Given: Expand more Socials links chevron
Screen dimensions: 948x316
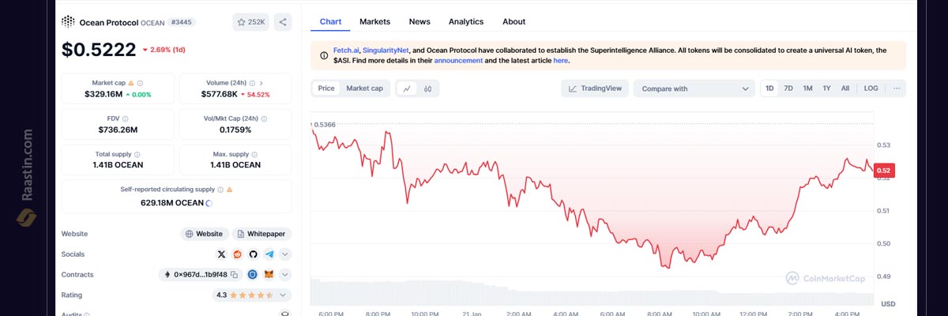Looking at the screenshot, I should (285, 254).
